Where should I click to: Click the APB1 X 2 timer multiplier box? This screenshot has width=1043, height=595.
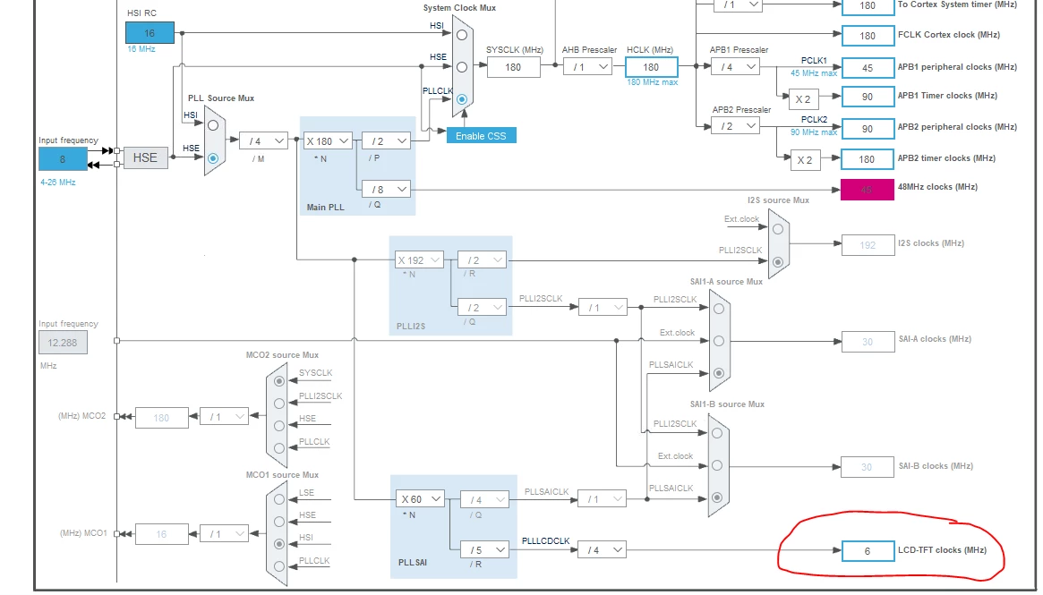click(x=804, y=99)
